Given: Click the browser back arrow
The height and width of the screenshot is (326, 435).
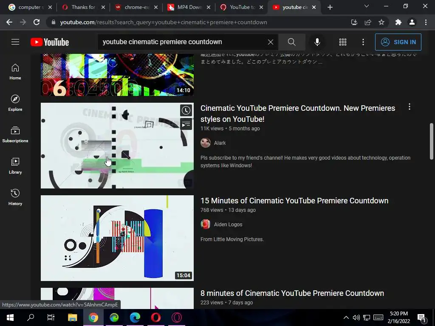Looking at the screenshot, I should [9, 22].
